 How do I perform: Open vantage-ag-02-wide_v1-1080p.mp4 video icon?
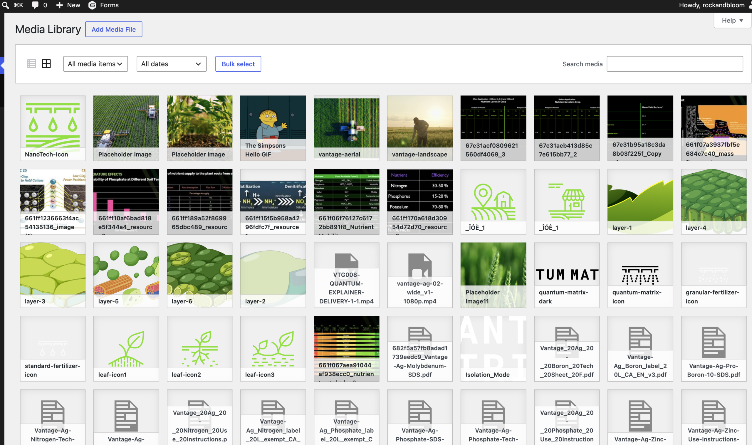pyautogui.click(x=420, y=265)
